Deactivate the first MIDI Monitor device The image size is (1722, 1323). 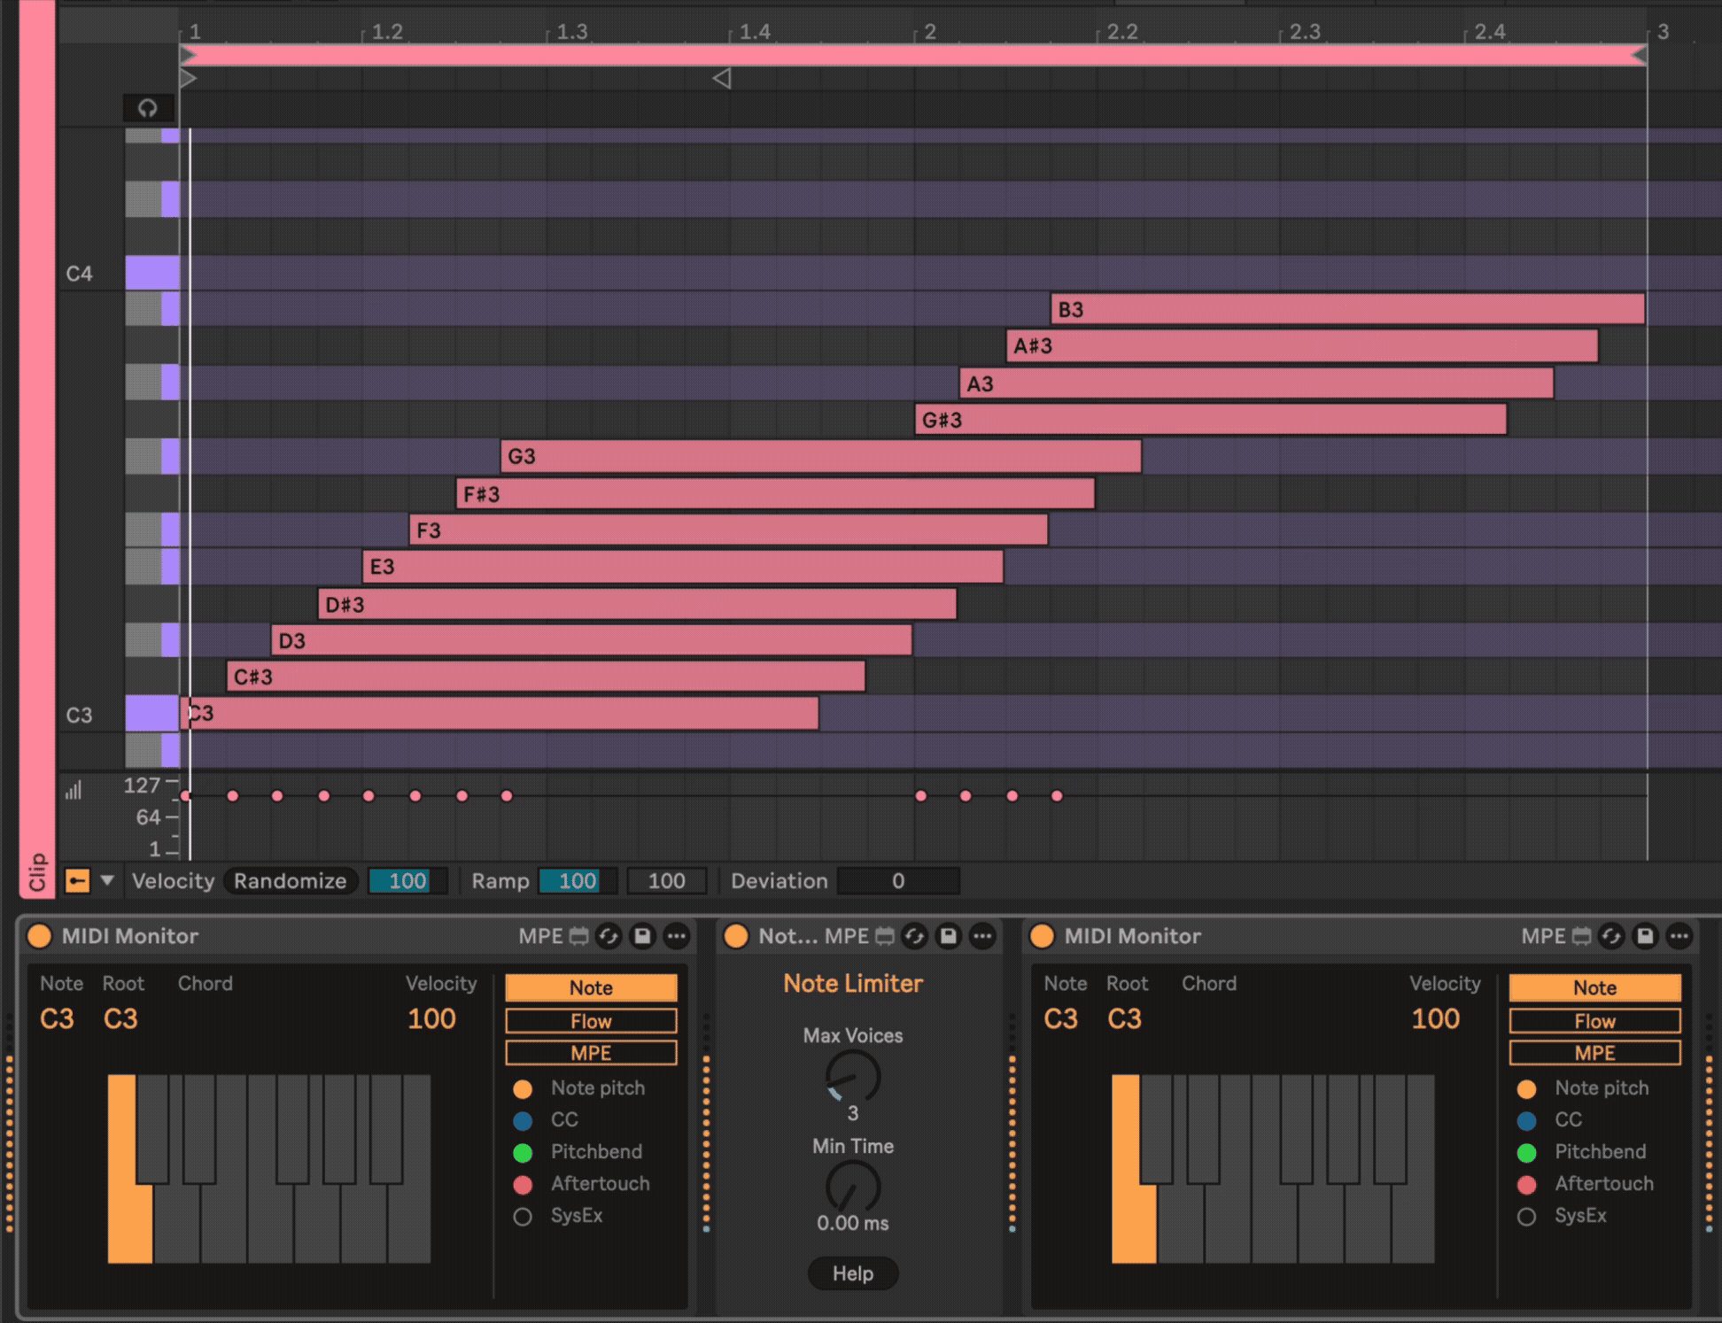tap(40, 936)
